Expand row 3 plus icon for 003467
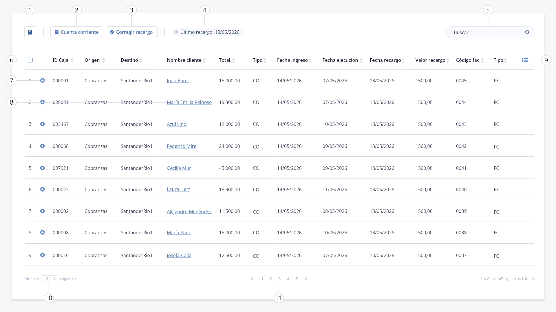The image size is (556, 312). click(43, 124)
